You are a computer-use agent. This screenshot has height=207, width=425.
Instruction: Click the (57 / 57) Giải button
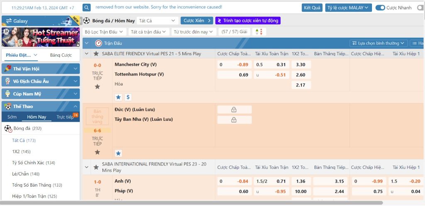234,32
